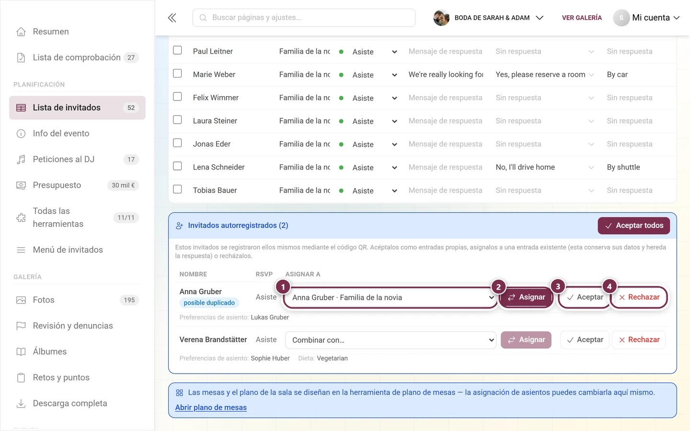Image resolution: width=690 pixels, height=431 pixels.
Task: Expand the Mi cuenta menu
Action: point(647,18)
